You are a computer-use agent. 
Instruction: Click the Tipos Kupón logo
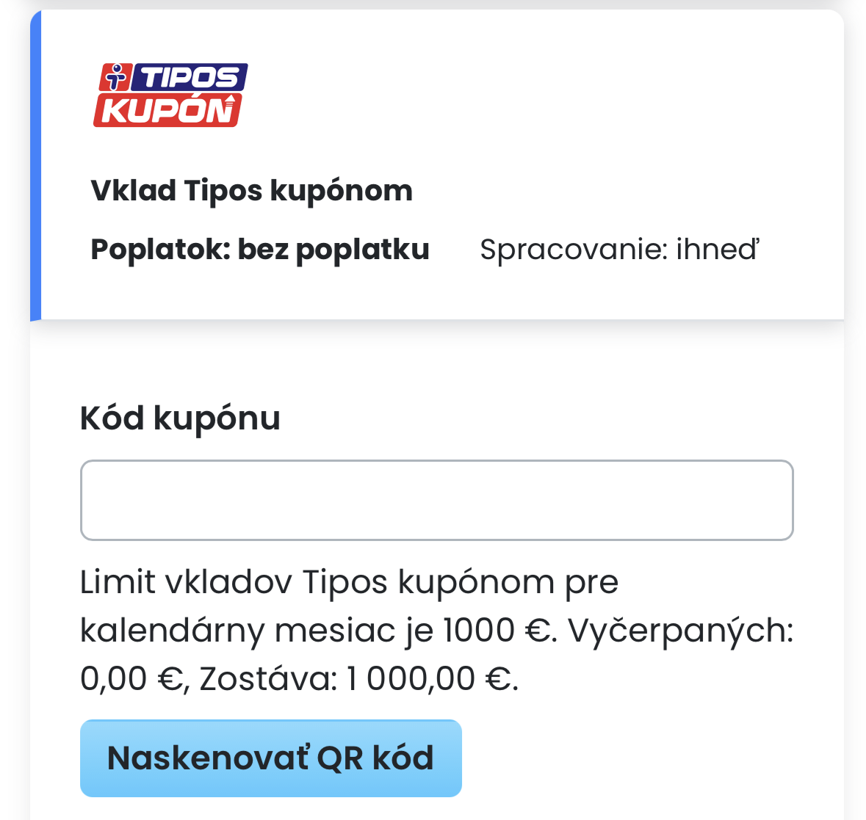coord(170,95)
